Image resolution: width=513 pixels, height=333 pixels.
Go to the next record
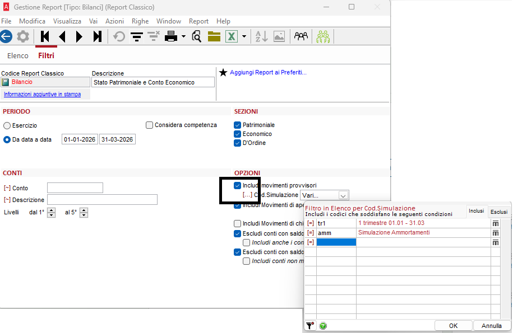79,36
